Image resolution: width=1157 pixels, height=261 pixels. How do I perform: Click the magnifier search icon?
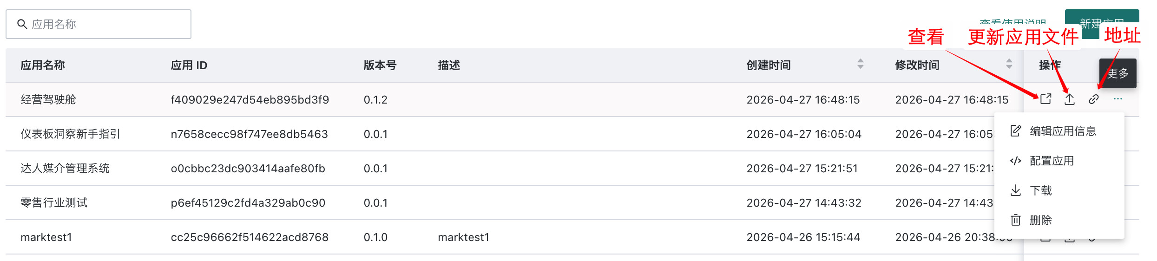pos(22,24)
